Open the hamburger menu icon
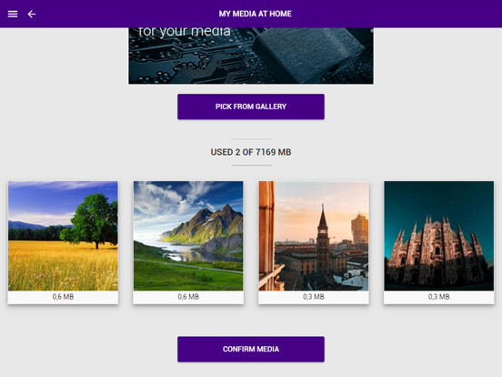 pos(13,14)
